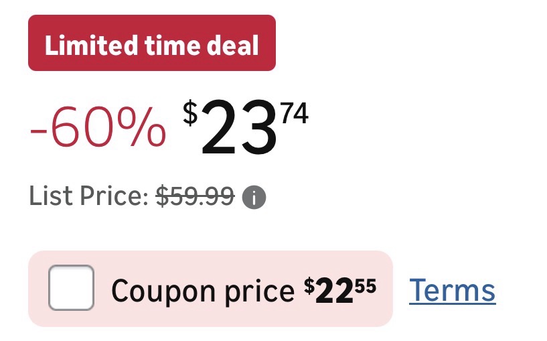This screenshot has width=547, height=341.
Task: Check the coupon price checkbox
Action: point(71,288)
